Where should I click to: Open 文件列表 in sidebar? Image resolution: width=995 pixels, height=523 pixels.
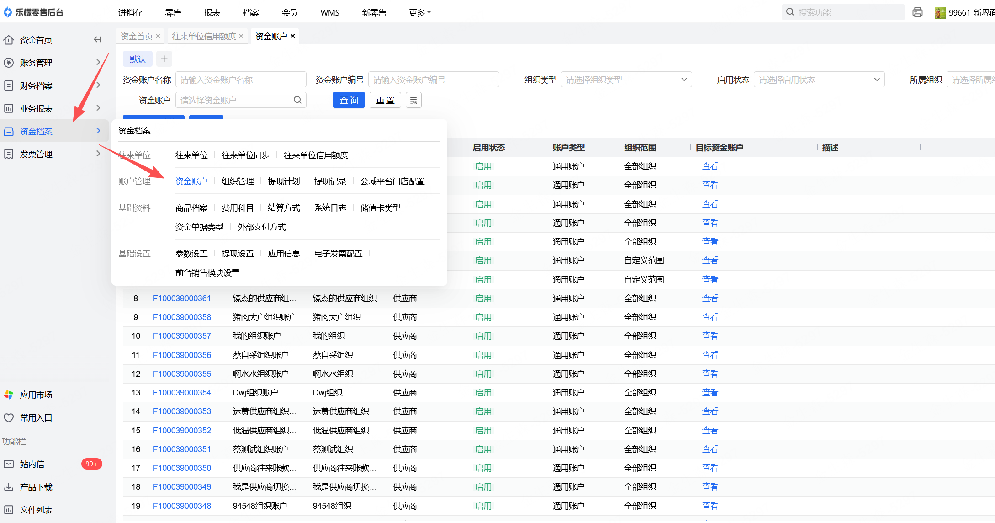(36, 510)
